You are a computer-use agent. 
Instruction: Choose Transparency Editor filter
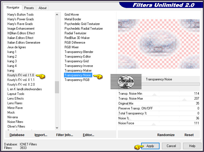pyautogui.click(x=78, y=57)
